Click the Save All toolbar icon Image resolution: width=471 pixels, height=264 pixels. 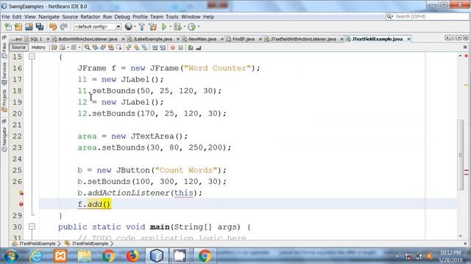[40, 27]
